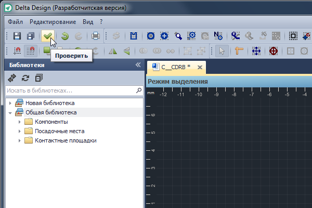Click the library search input field
Screen dimensions: 312x208
pyautogui.click(x=70, y=90)
